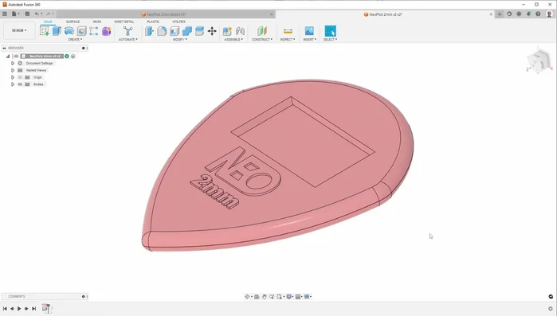This screenshot has height=316, width=557.
Task: Select the Extrude tool icon
Action: pos(57,31)
